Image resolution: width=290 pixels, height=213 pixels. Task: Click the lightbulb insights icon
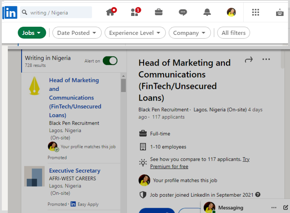tap(143, 163)
